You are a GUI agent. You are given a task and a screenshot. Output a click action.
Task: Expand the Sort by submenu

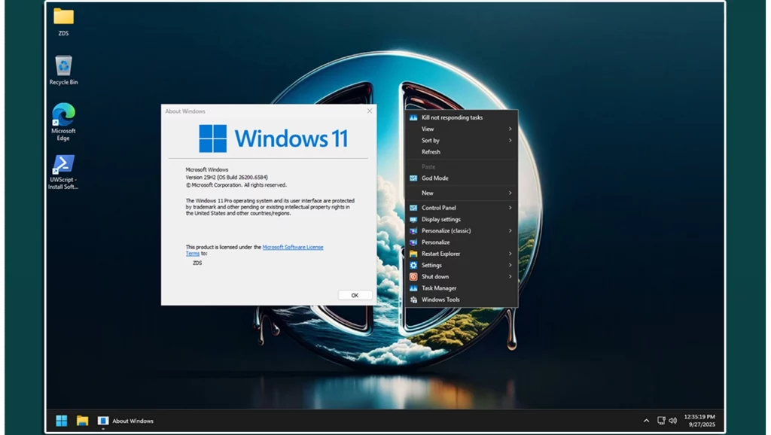pyautogui.click(x=461, y=141)
